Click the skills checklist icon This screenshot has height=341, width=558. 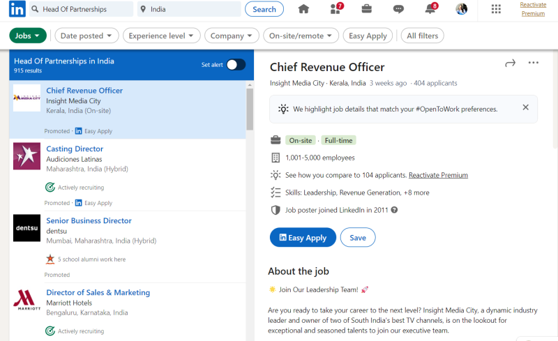276,192
